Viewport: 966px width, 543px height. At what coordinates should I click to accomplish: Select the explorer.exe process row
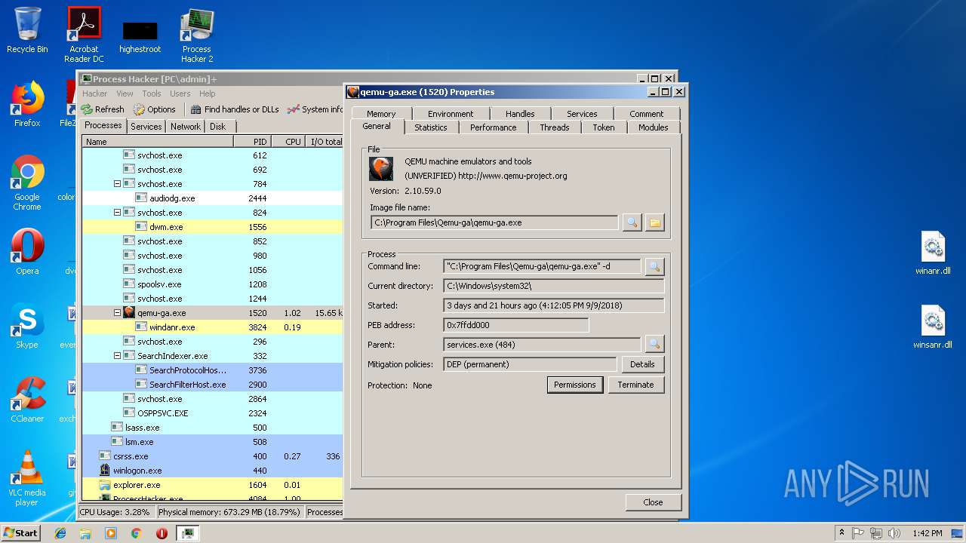click(x=212, y=485)
